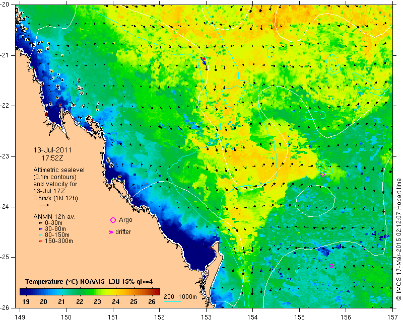
Task: Click the longitude axis label '154'
Action: coord(253,317)
